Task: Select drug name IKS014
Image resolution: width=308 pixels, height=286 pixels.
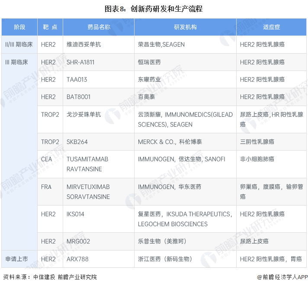Action: coord(75,214)
